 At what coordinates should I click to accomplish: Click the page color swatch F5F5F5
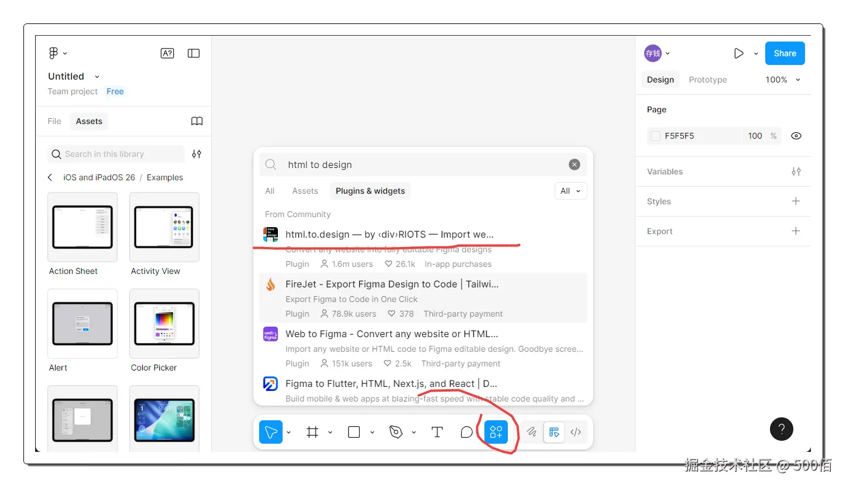point(655,136)
